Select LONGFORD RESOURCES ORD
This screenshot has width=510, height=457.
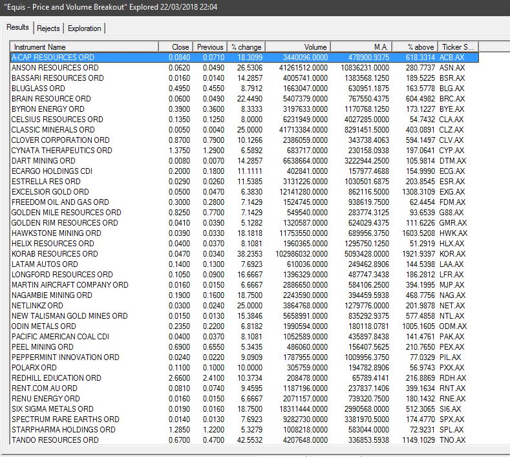[x=244, y=275]
